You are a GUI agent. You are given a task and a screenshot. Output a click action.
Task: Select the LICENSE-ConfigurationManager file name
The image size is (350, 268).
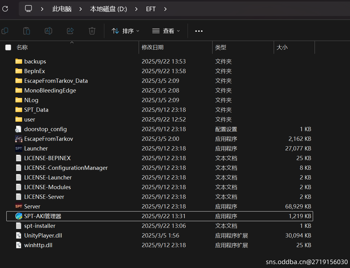[66, 168]
